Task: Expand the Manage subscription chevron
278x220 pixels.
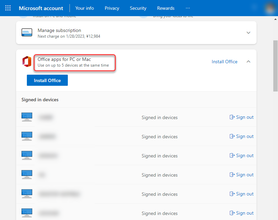Action: (248, 33)
